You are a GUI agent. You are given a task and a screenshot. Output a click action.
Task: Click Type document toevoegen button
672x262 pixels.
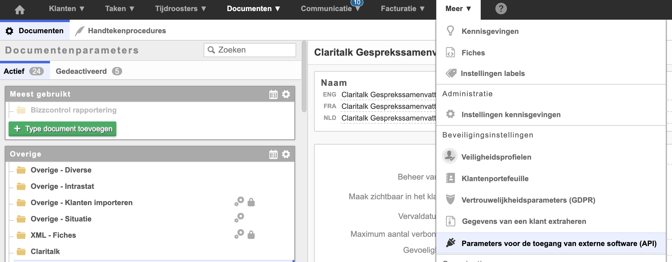coord(63,129)
